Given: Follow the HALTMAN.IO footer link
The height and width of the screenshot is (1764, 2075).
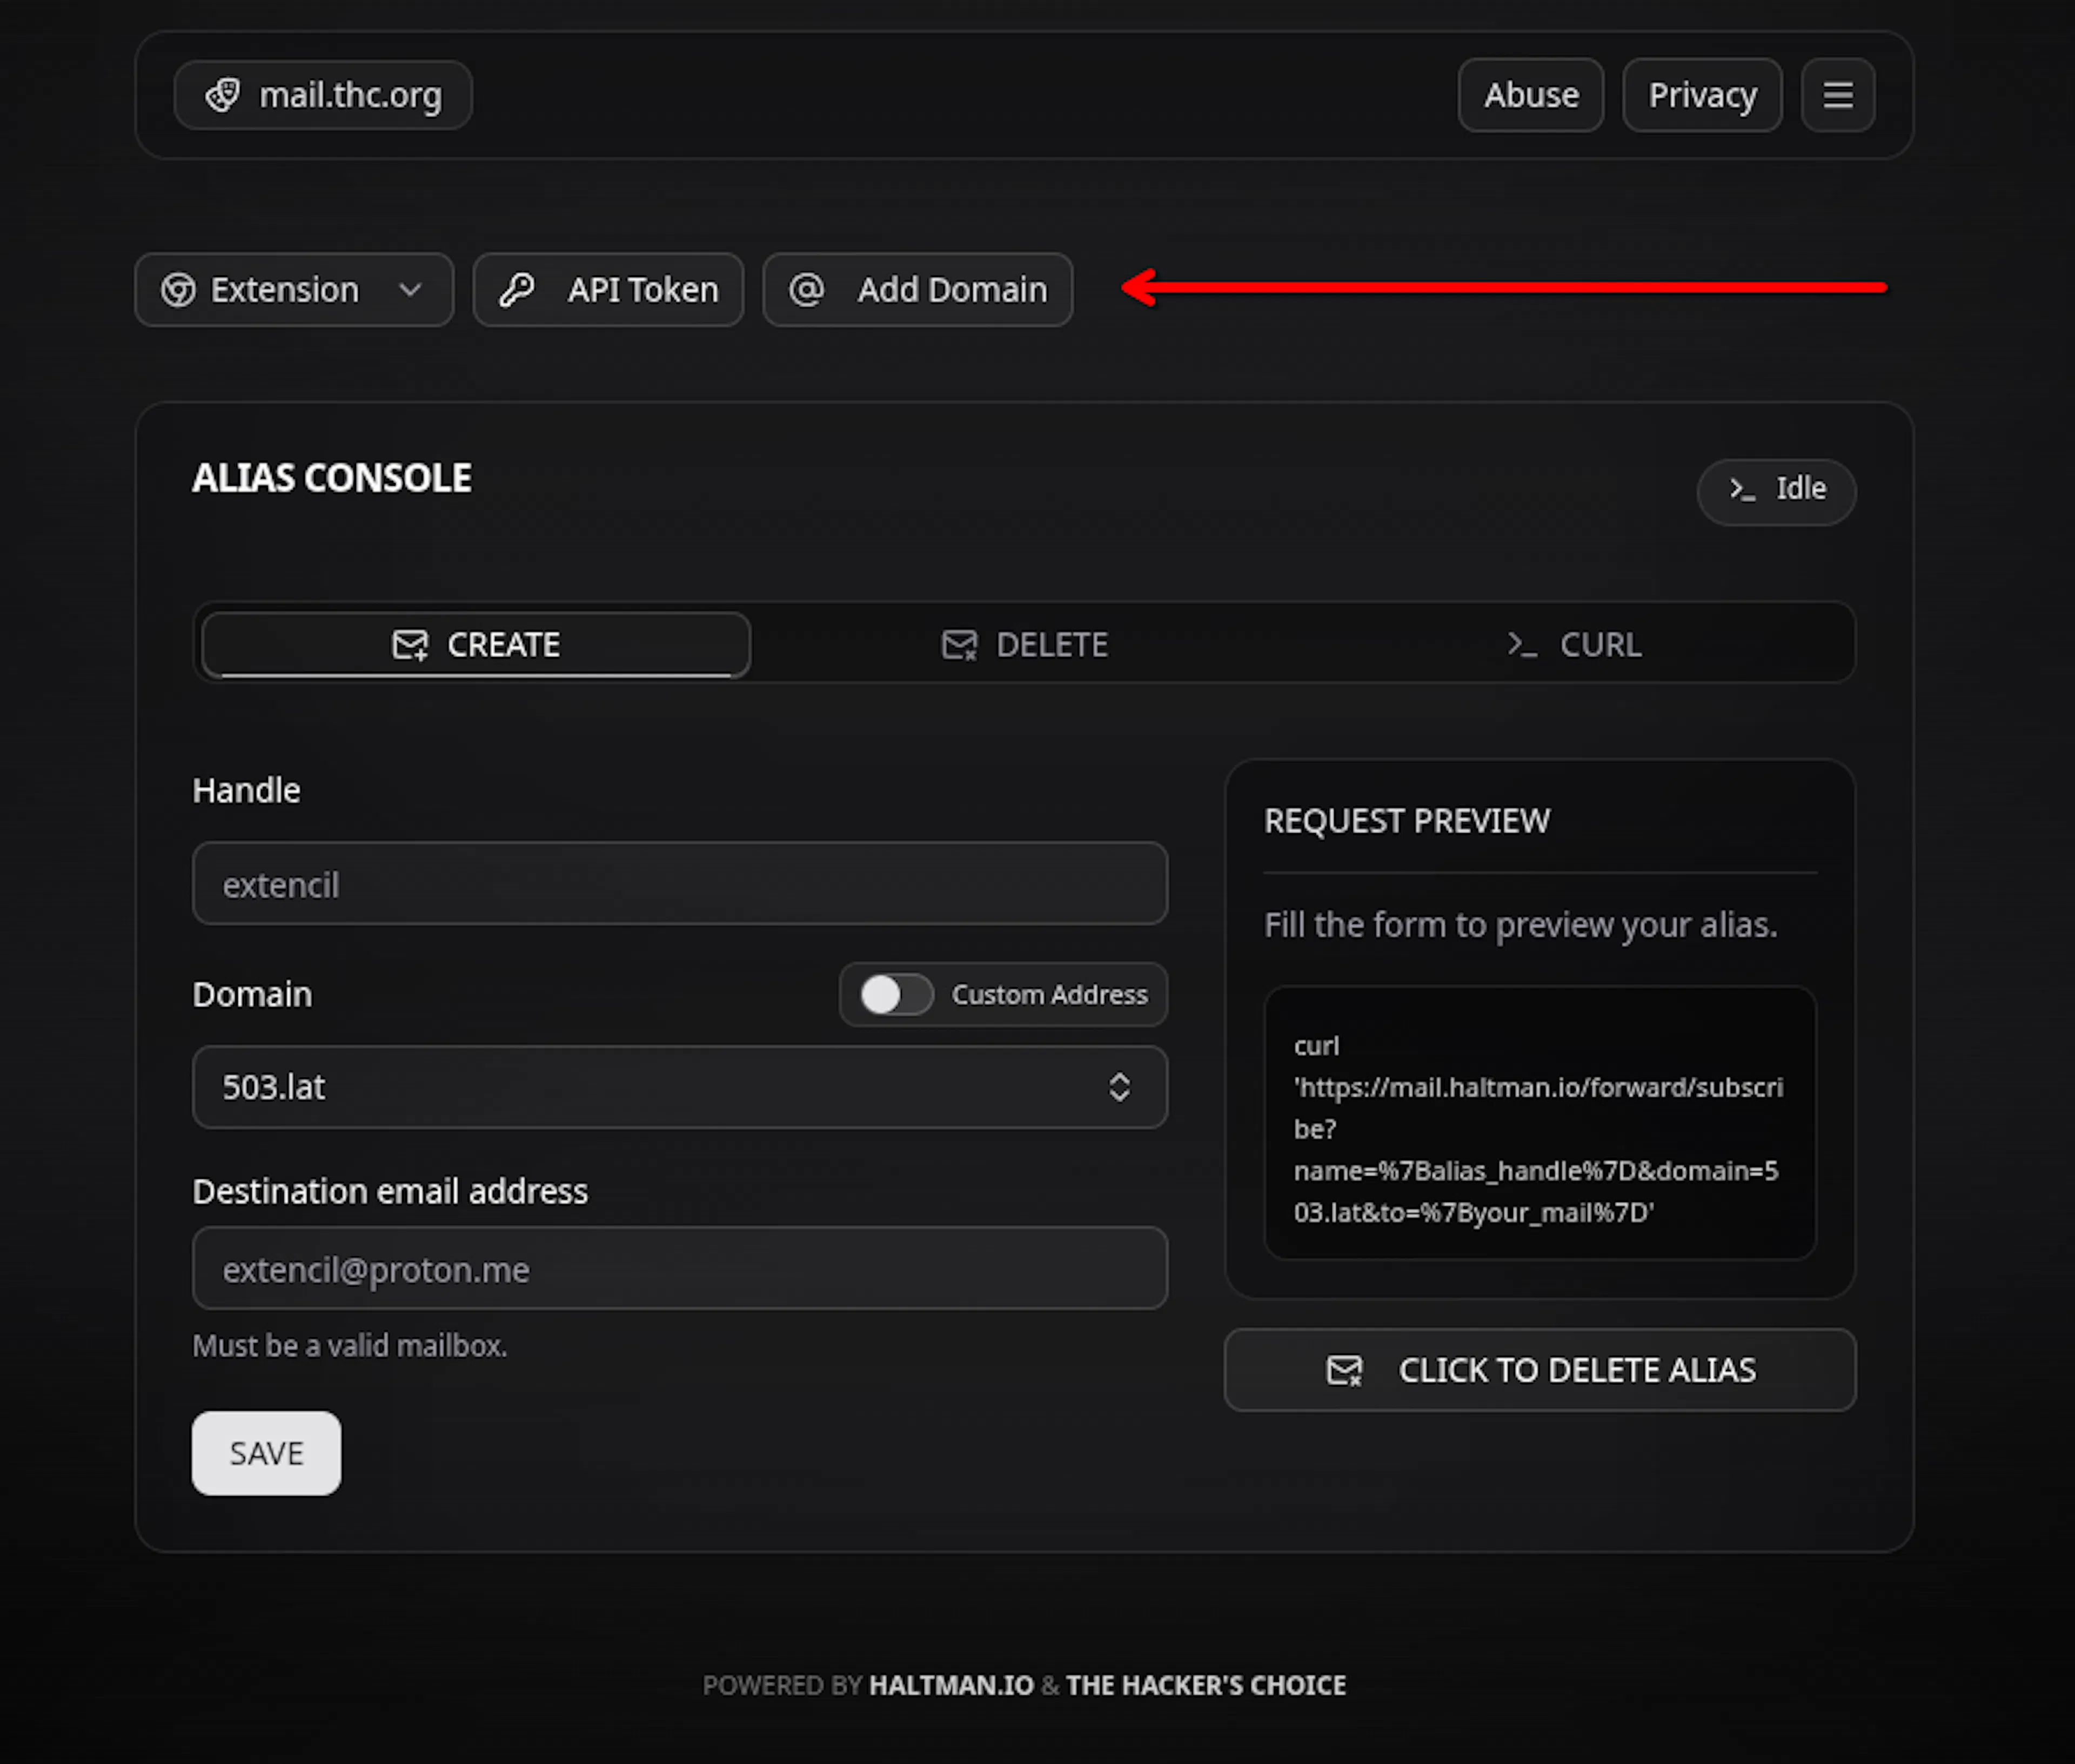Looking at the screenshot, I should 951,1685.
